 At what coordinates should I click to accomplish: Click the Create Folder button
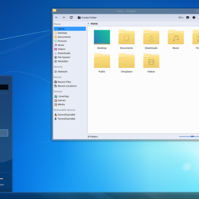(87, 17)
